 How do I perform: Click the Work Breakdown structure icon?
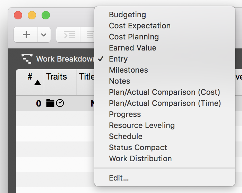(x=26, y=59)
